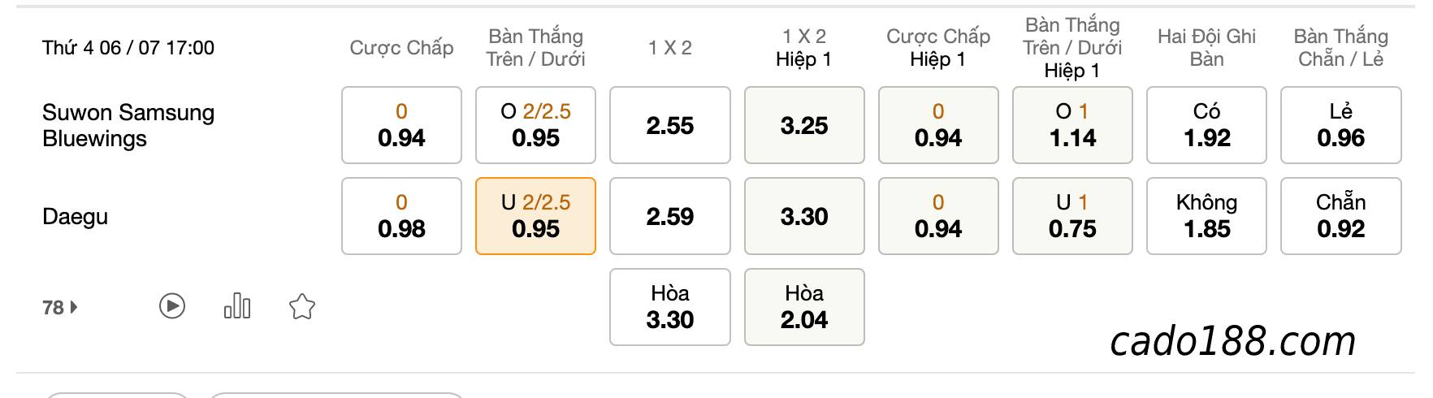Choose first half Daegu 1X2 odds 3.30
The height and width of the screenshot is (398, 1433).
pos(804,216)
